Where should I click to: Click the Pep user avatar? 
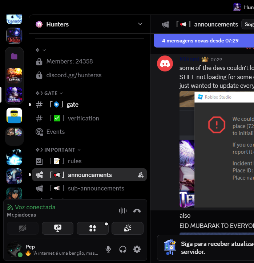click(x=15, y=249)
